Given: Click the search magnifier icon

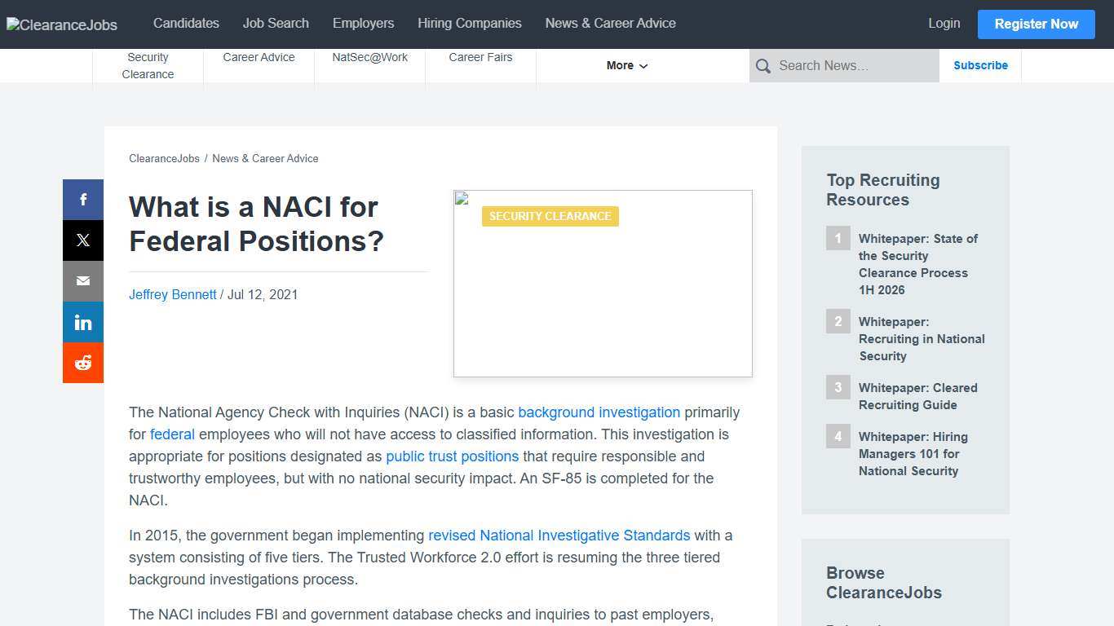Looking at the screenshot, I should pyautogui.click(x=763, y=65).
